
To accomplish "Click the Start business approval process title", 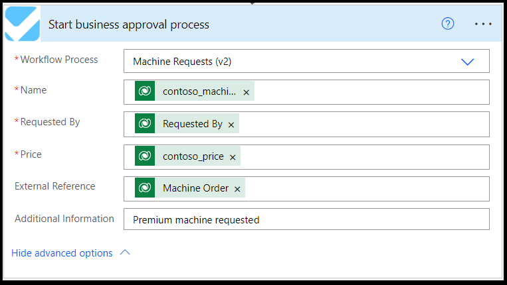I will [129, 25].
